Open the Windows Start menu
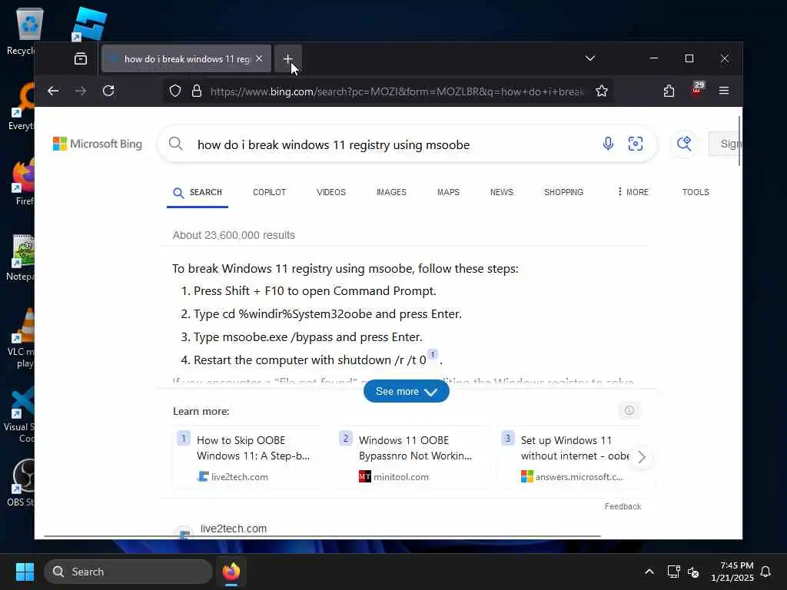The image size is (787, 590). [x=25, y=572]
